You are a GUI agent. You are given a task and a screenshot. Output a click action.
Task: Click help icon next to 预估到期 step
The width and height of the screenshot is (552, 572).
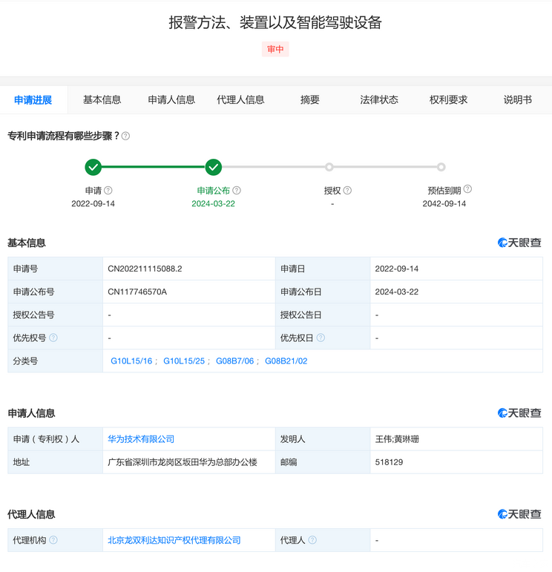pos(467,190)
